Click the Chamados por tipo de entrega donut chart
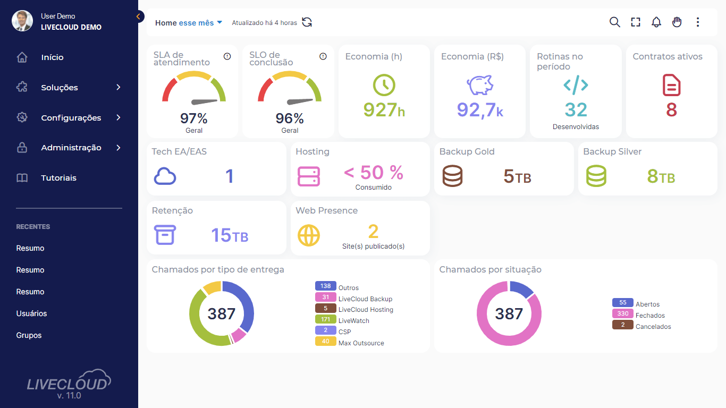726x408 pixels. point(222,313)
